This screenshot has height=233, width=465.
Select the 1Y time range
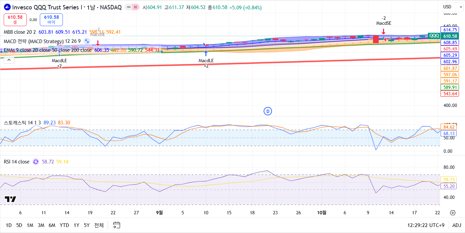76,225
